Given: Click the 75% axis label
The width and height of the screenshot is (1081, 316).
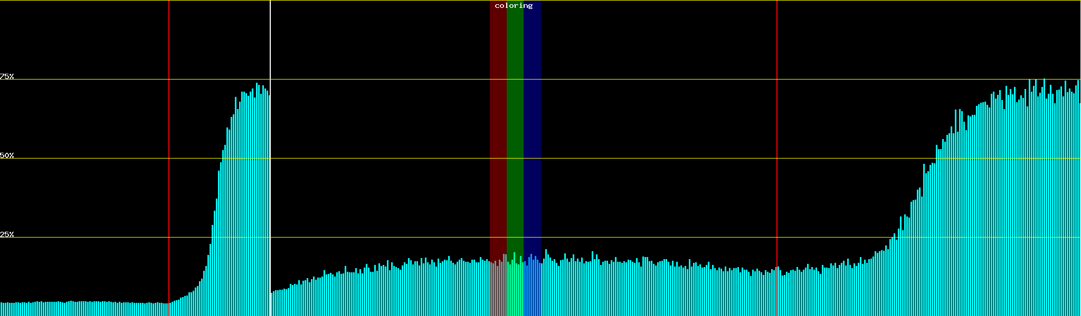Looking at the screenshot, I should coord(7,76).
